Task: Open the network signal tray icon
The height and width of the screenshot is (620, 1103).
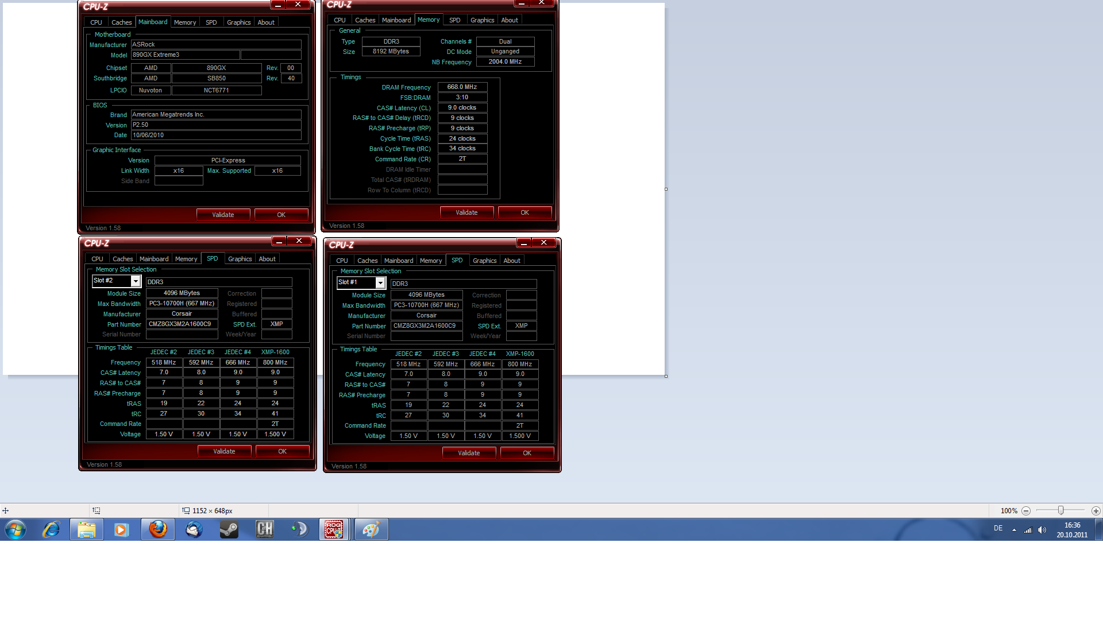Action: (1028, 530)
